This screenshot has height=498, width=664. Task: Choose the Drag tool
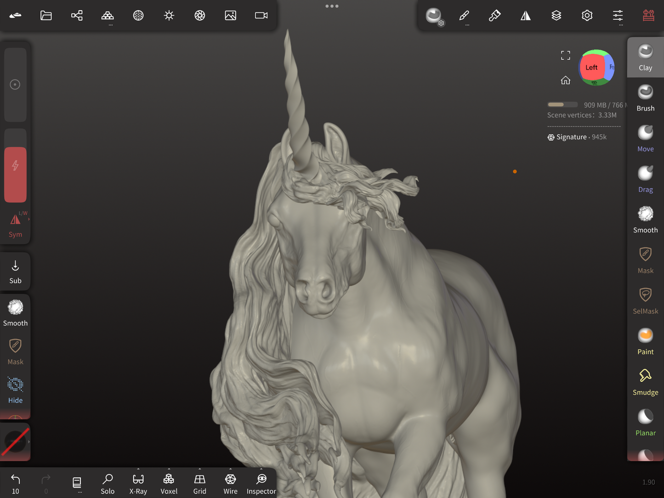(645, 179)
